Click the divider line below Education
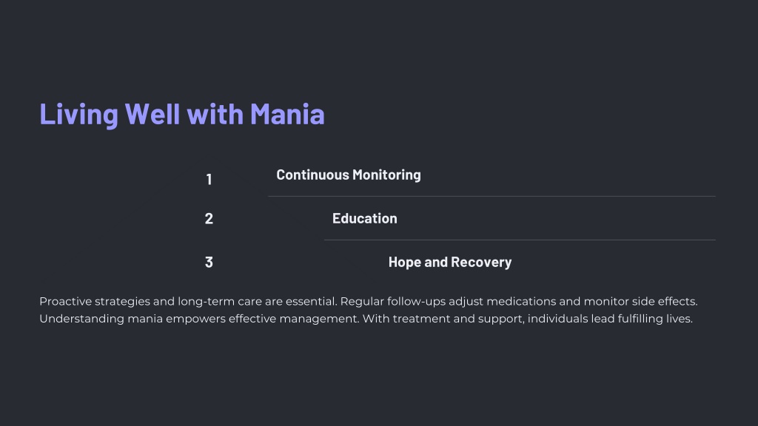 click(520, 240)
